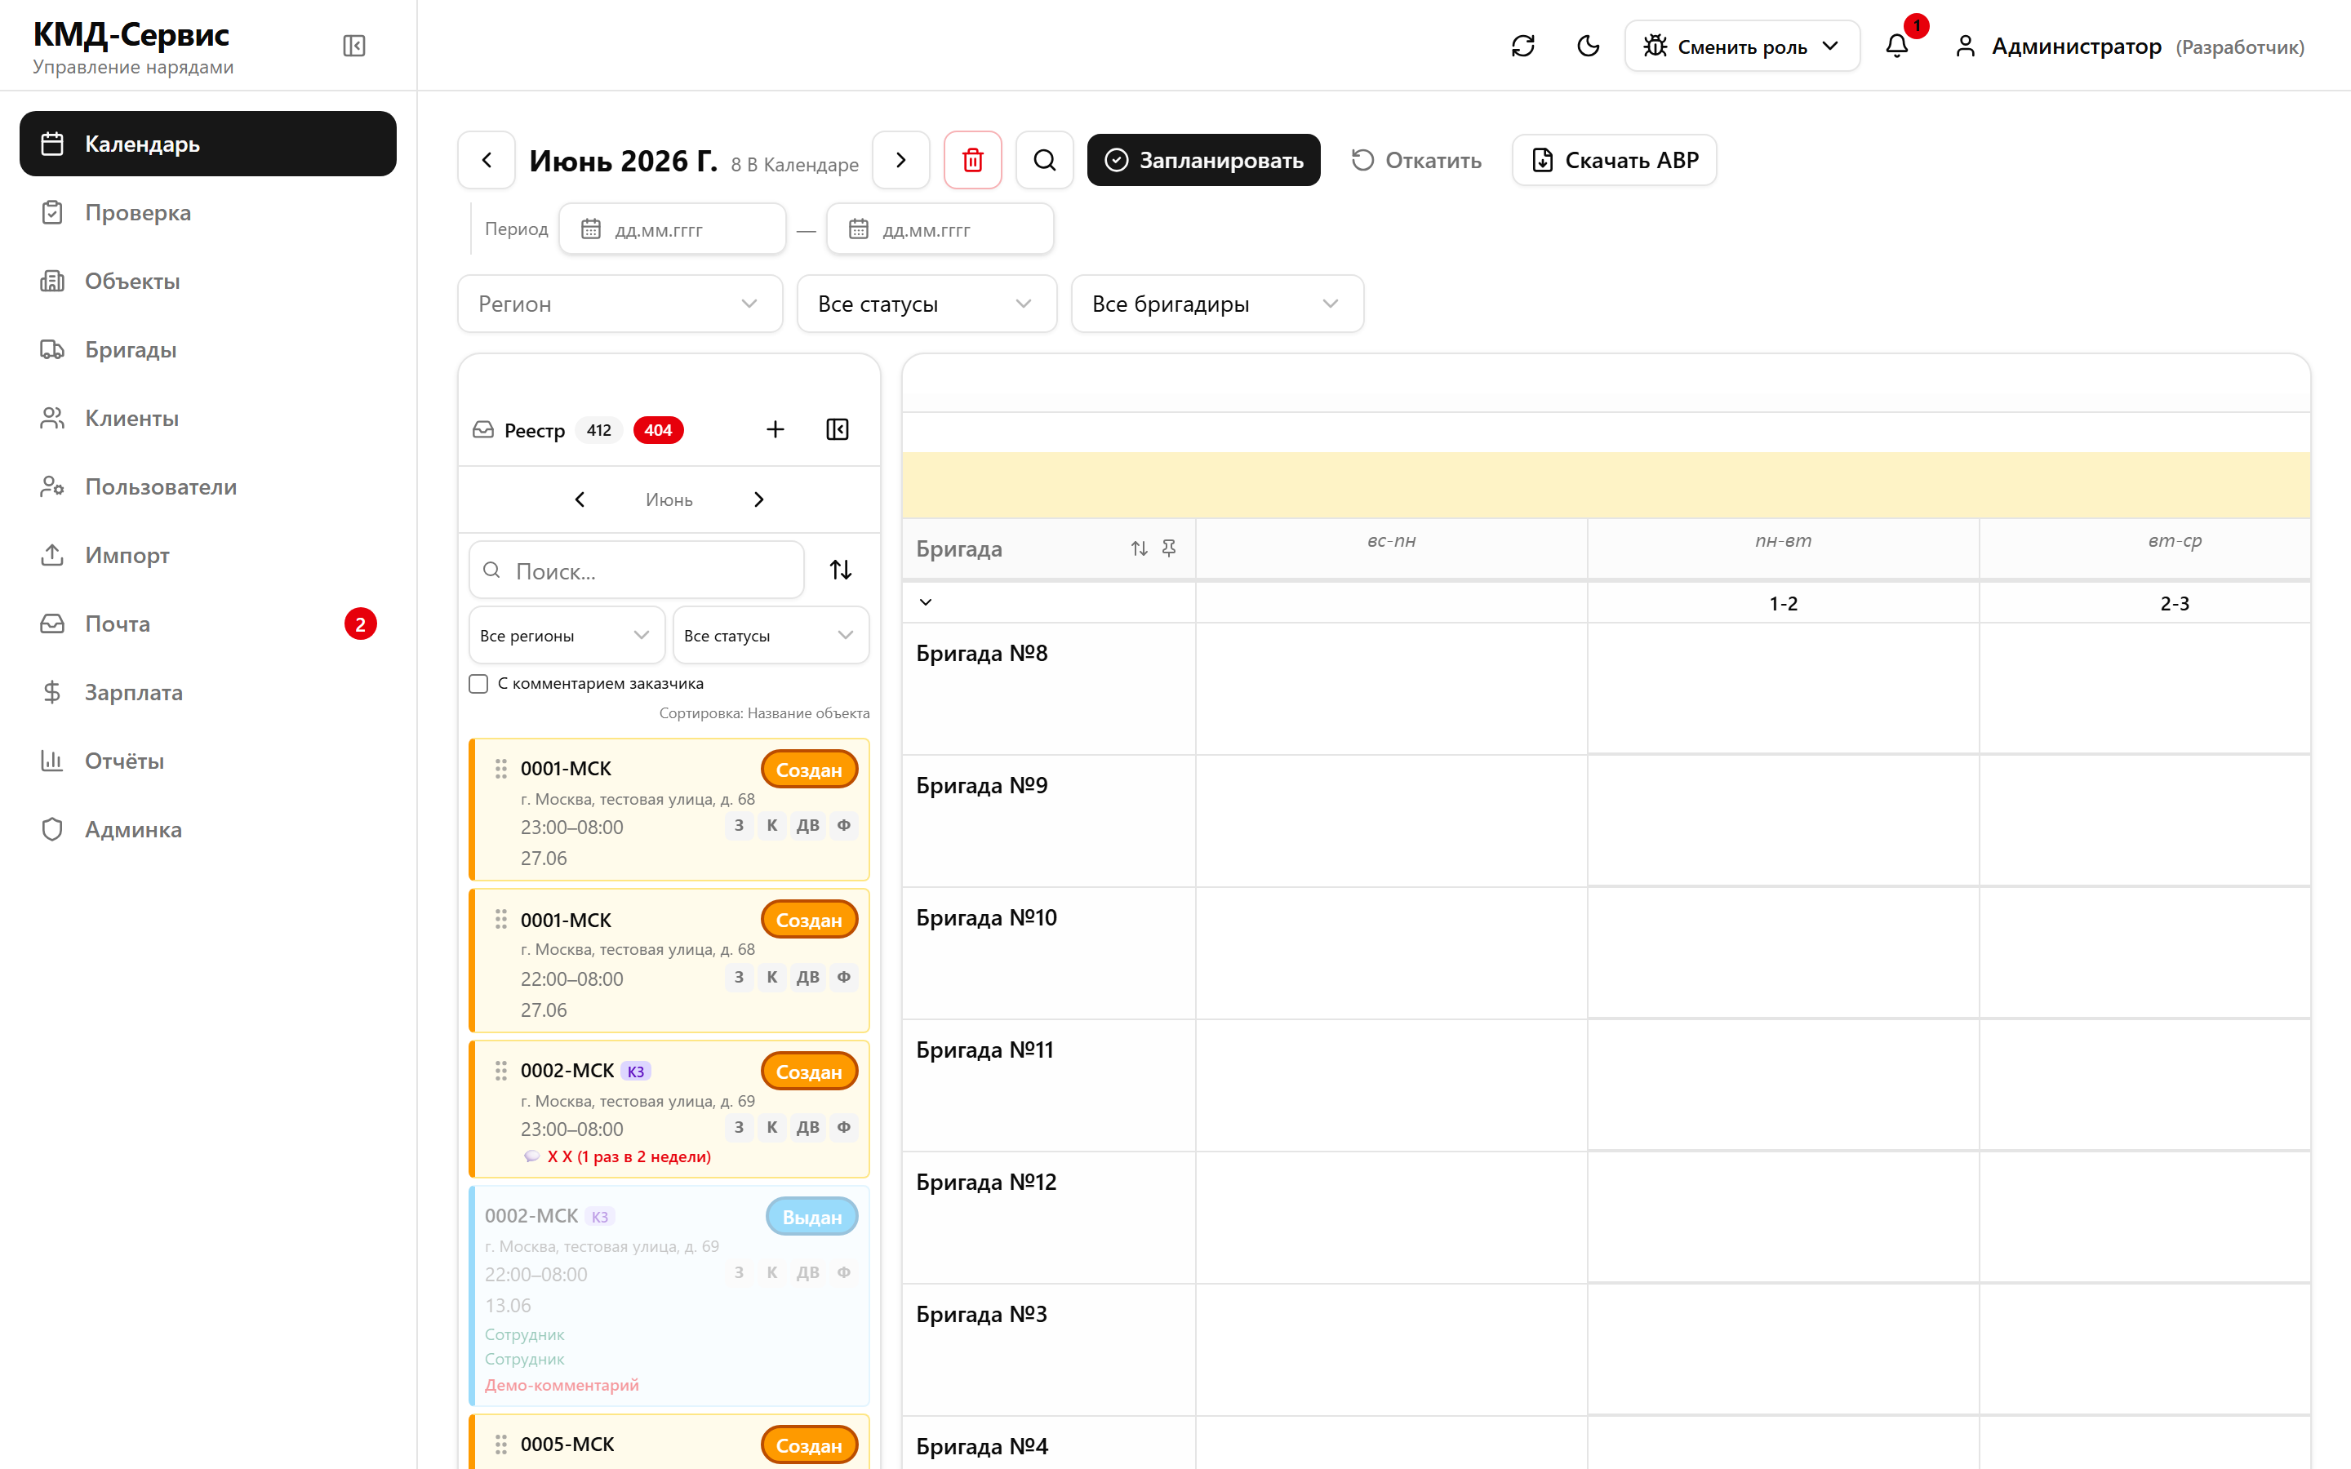Screen dimensions: 2351x1469
Task: Collapse the Реестр panel
Action: pyautogui.click(x=838, y=429)
